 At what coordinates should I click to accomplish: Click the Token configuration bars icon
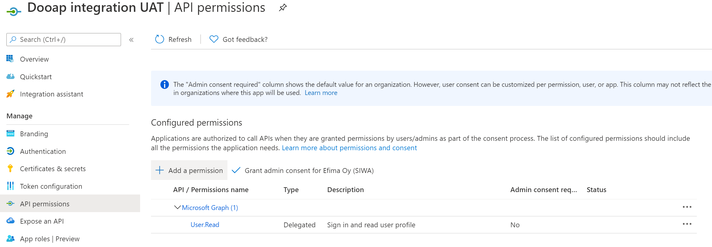click(10, 186)
